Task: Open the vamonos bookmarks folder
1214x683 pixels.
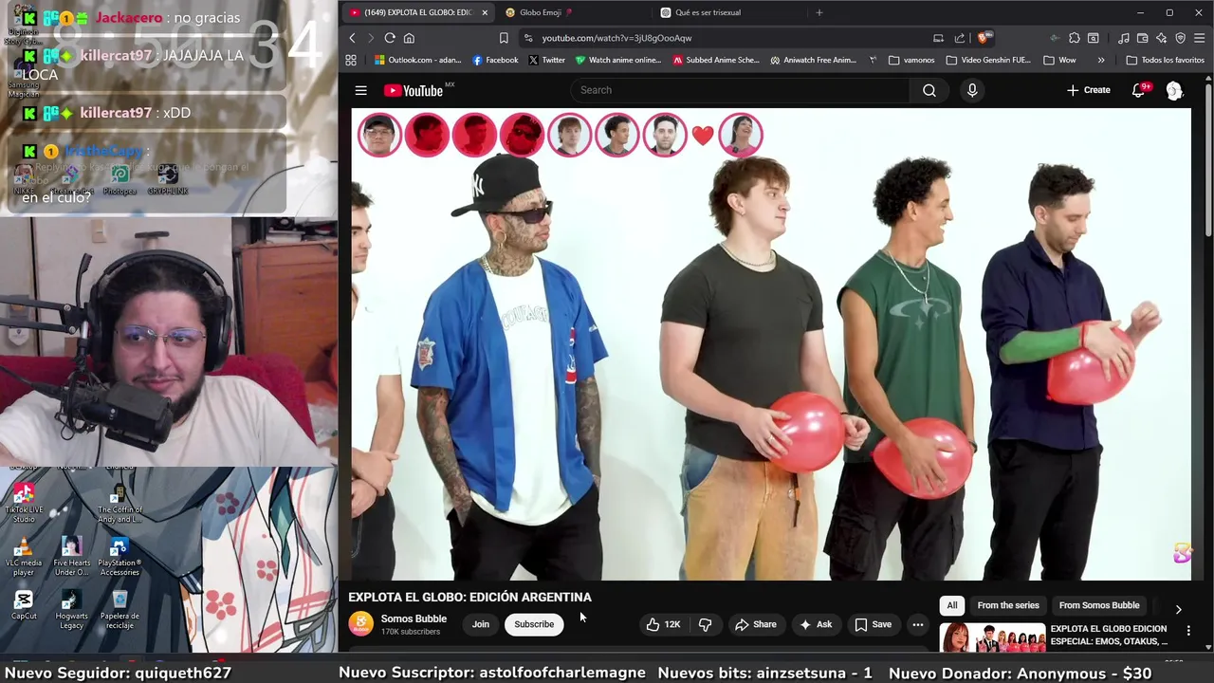Action: (911, 60)
